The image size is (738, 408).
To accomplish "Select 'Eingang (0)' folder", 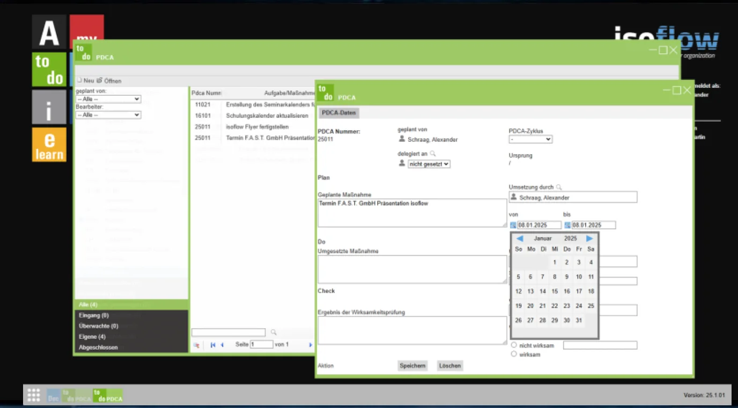I will pyautogui.click(x=131, y=315).
